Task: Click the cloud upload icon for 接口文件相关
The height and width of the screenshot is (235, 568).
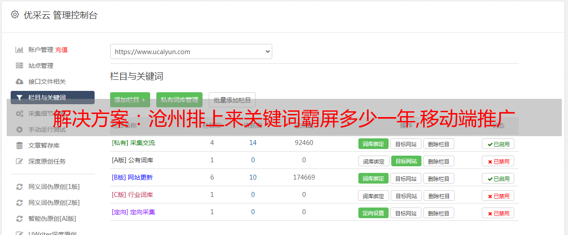Action: point(19,82)
